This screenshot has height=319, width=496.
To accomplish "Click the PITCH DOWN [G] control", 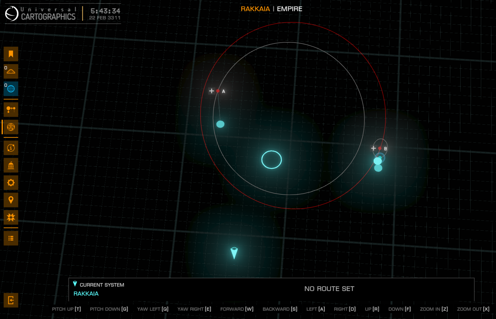I will click(x=109, y=309).
